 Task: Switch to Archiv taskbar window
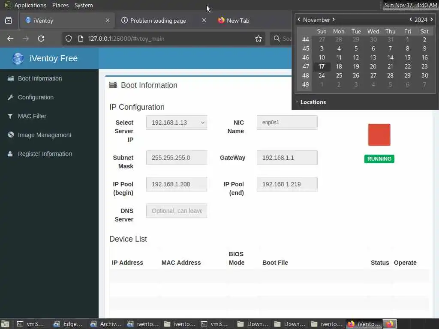105,324
